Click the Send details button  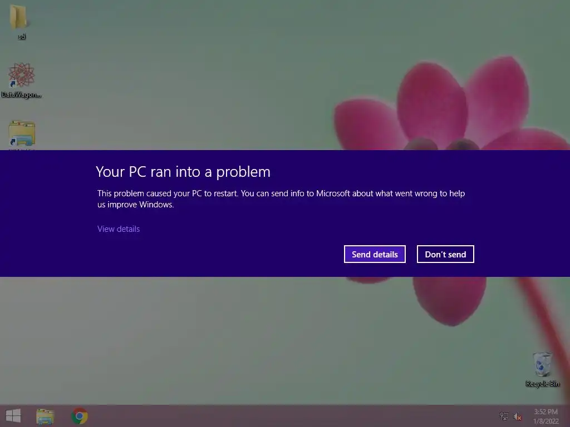point(375,254)
